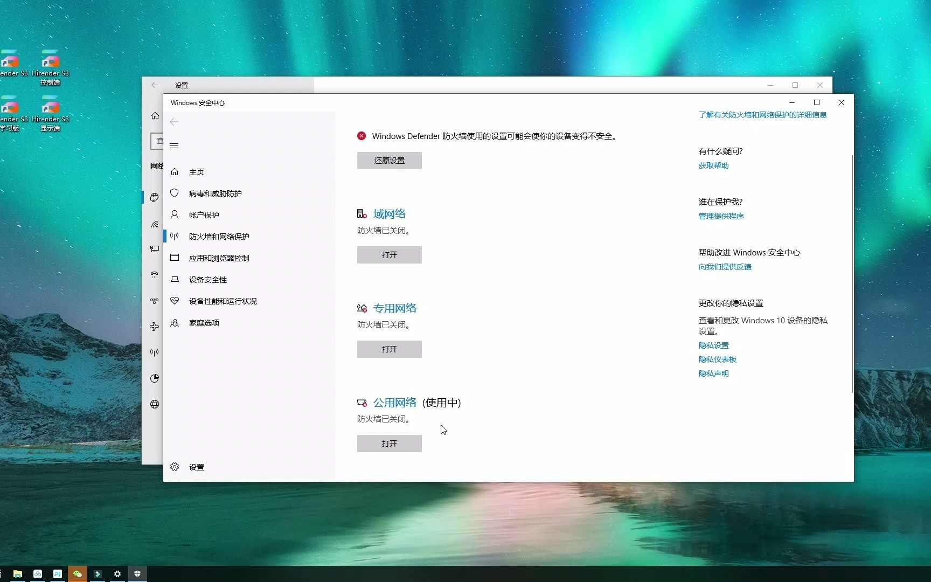This screenshot has width=931, height=582.
Task: Open 了解有关防火墙和网络保护的详细信息 link
Action: (x=762, y=115)
